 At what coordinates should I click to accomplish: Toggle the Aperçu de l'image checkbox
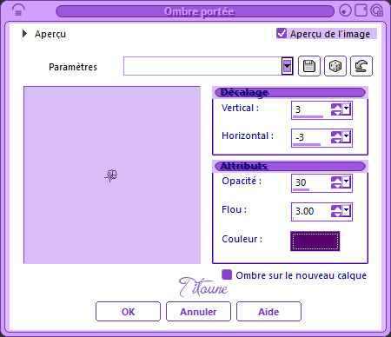pyautogui.click(x=282, y=33)
